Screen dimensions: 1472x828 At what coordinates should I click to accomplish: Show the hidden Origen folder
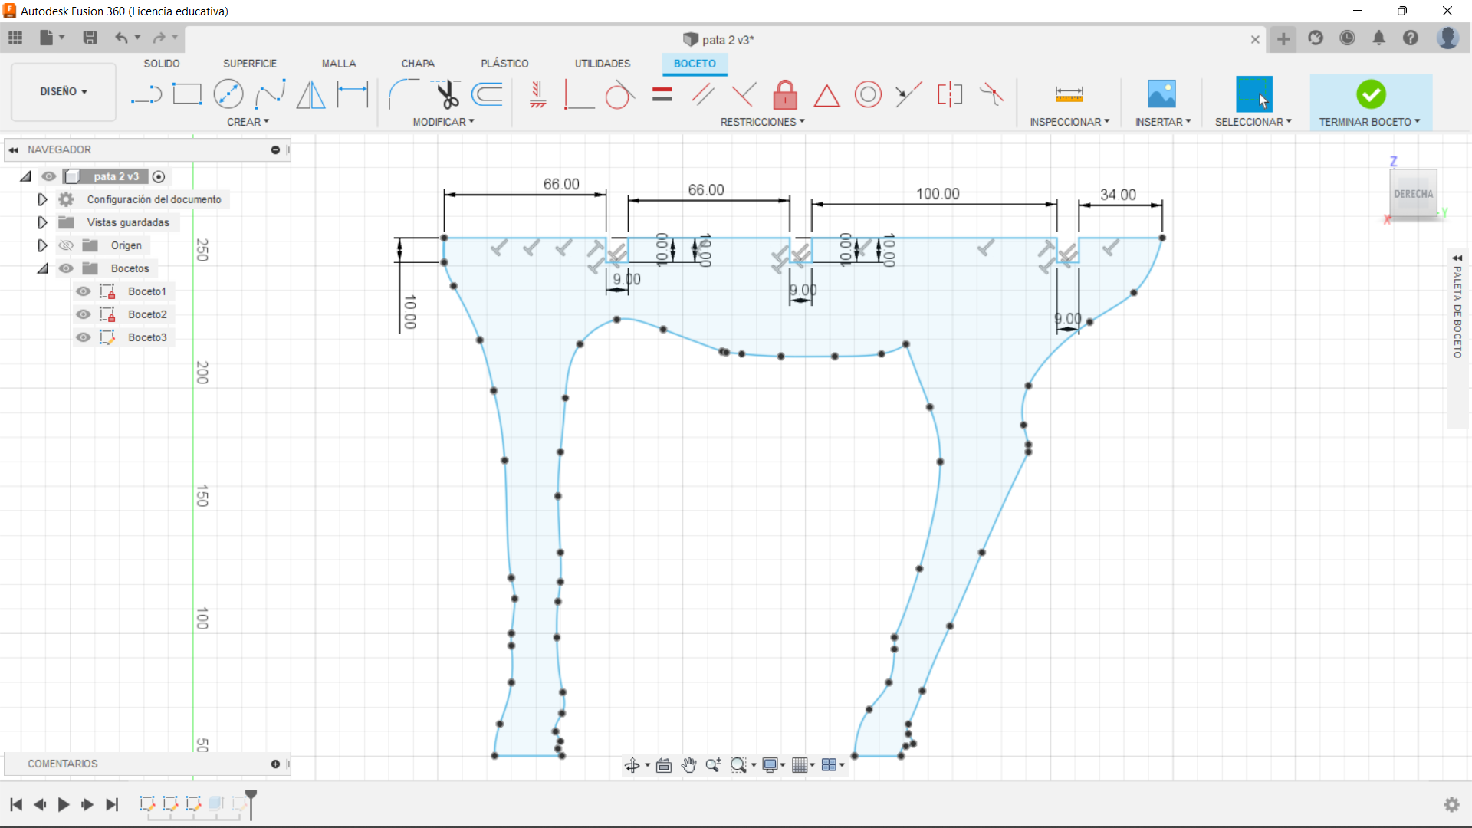(67, 245)
